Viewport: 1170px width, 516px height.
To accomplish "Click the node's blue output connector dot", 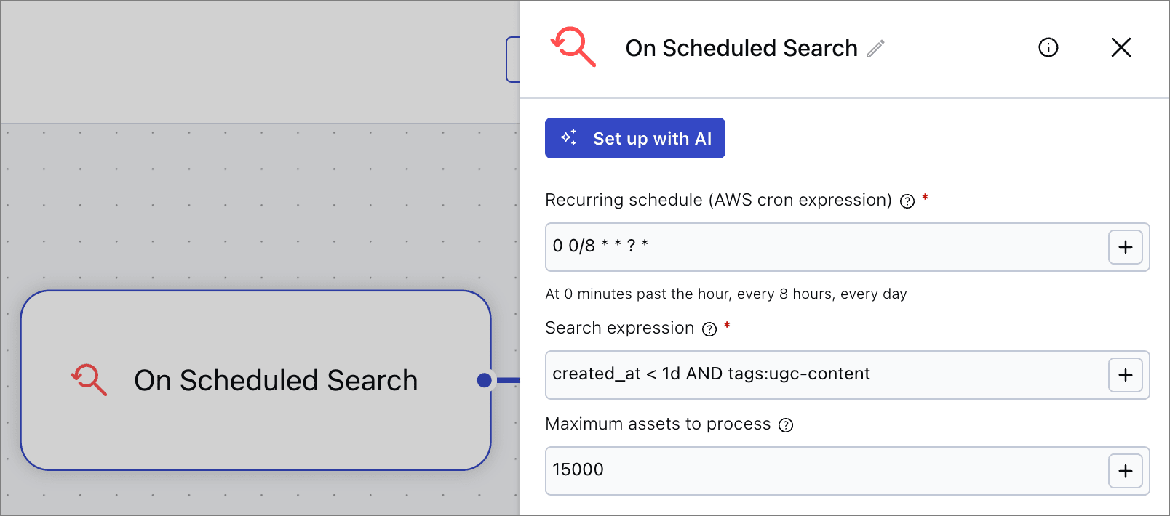I will (485, 380).
